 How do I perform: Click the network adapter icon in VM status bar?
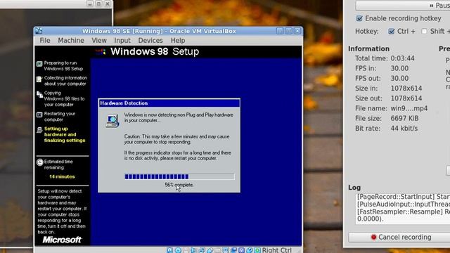(202, 250)
